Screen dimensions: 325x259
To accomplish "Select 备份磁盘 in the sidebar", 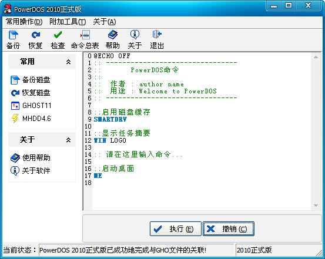I will coord(30,80).
